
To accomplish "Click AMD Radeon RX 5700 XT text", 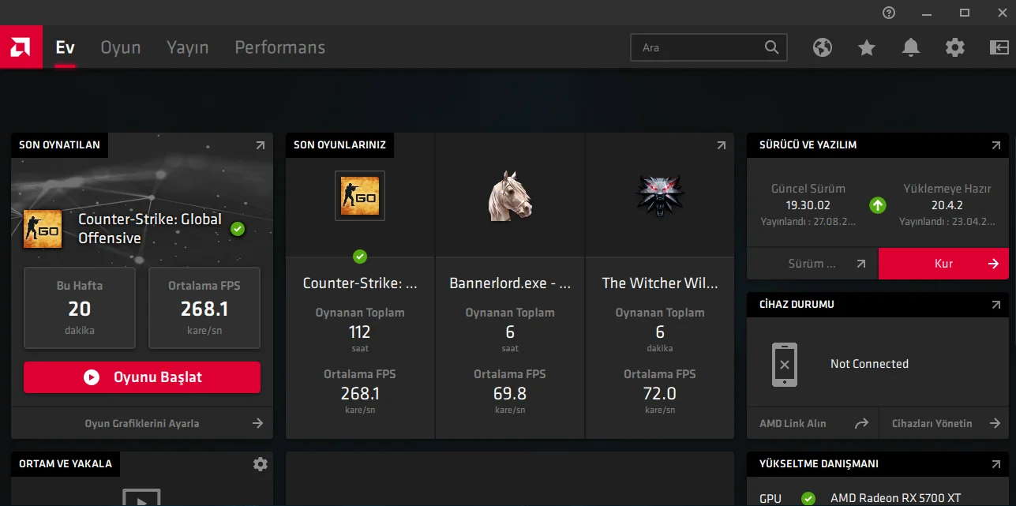I will [x=896, y=498].
